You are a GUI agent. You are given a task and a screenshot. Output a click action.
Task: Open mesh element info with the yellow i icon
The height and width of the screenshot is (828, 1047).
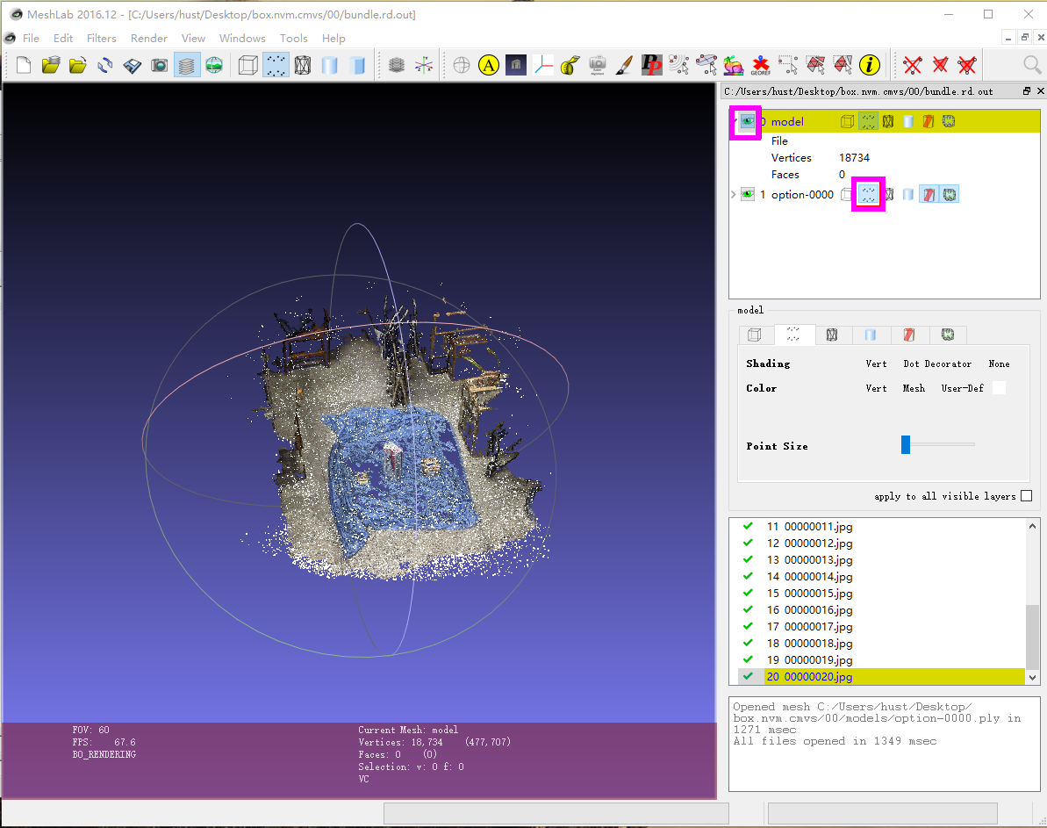pos(870,64)
